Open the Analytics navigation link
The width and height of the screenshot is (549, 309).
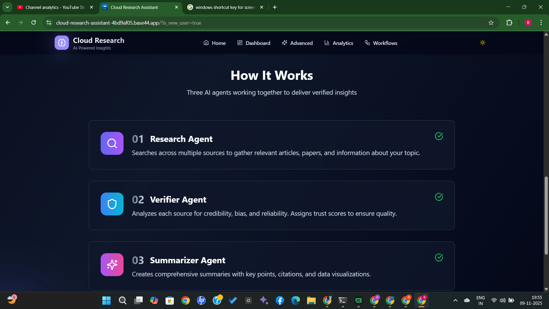pos(339,43)
